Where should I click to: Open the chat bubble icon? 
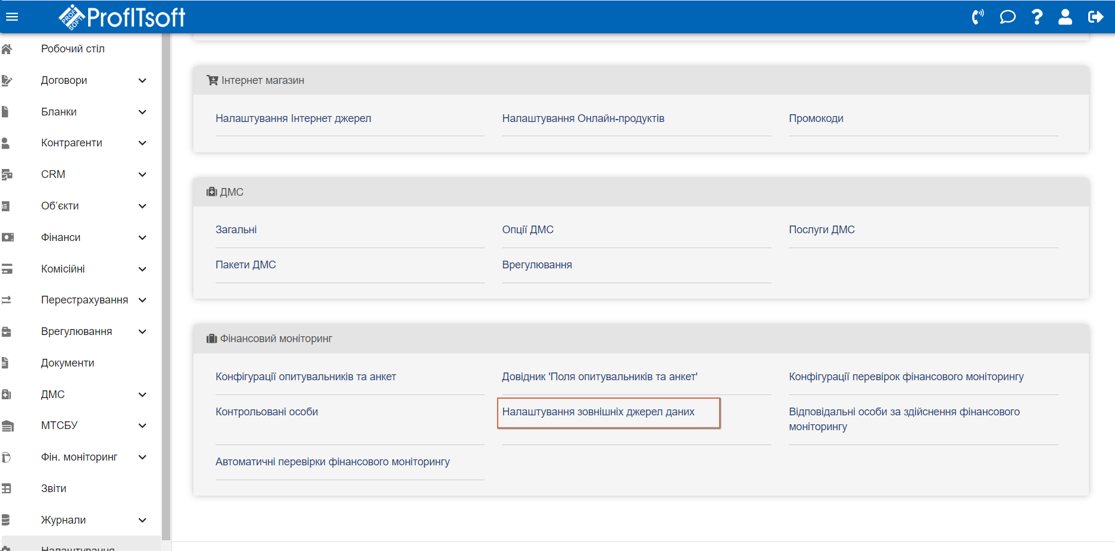[x=1007, y=17]
